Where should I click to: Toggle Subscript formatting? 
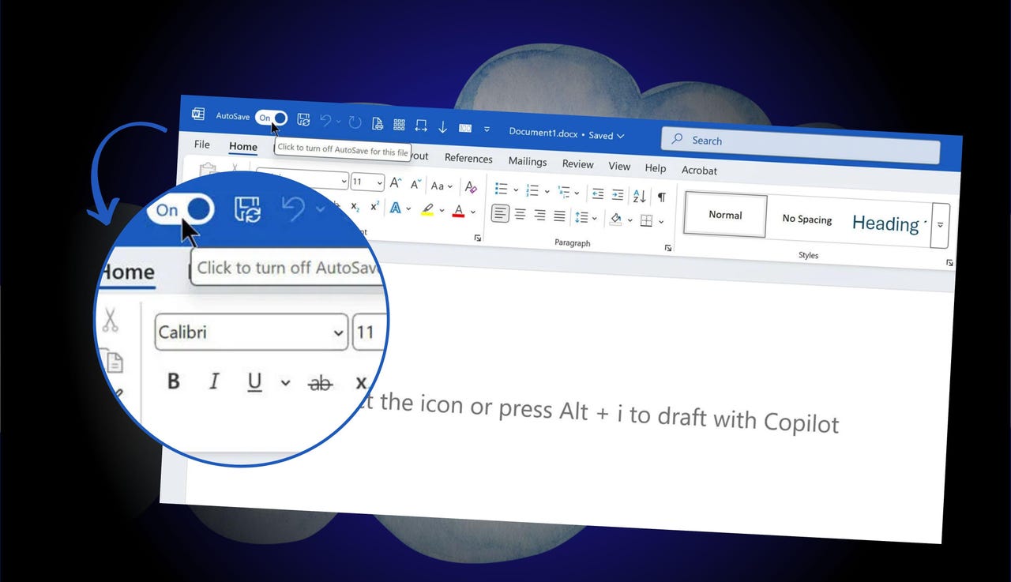tap(355, 205)
